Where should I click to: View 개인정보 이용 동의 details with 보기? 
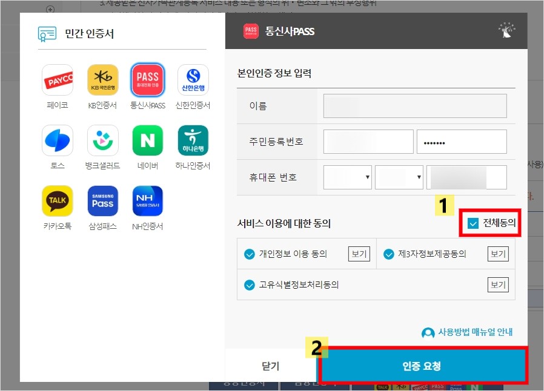tap(359, 254)
